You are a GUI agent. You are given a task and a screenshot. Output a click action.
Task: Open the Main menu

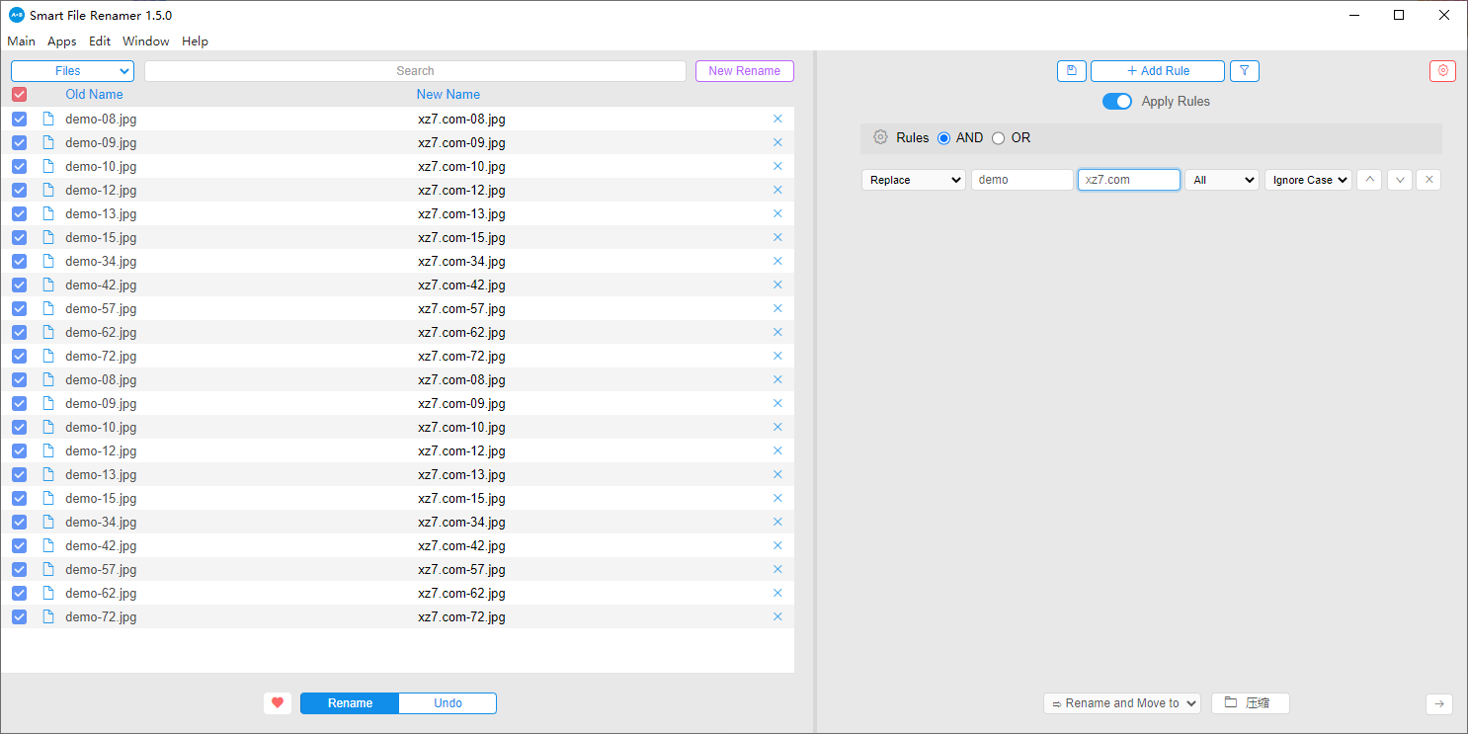(21, 41)
